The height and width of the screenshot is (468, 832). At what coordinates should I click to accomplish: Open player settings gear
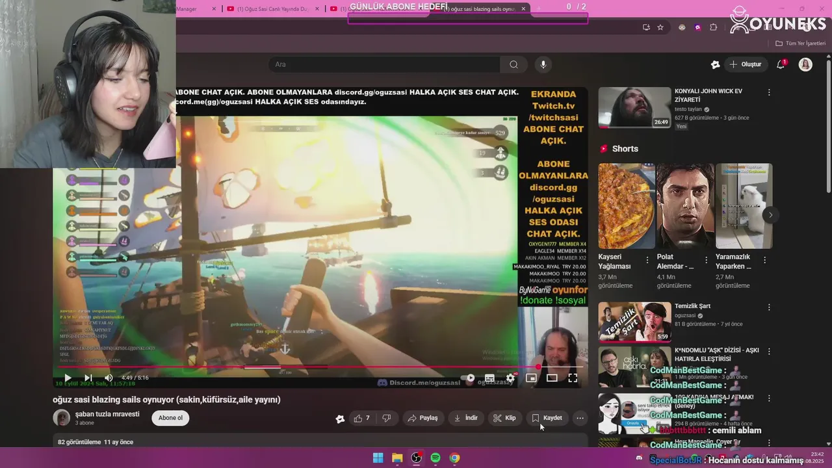coord(510,378)
